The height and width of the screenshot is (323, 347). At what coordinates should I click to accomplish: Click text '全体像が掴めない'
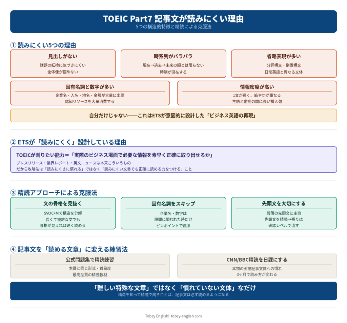click(63, 72)
